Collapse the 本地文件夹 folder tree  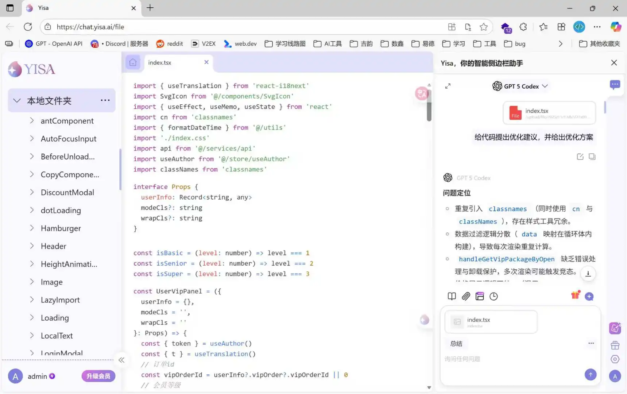[x=17, y=100]
